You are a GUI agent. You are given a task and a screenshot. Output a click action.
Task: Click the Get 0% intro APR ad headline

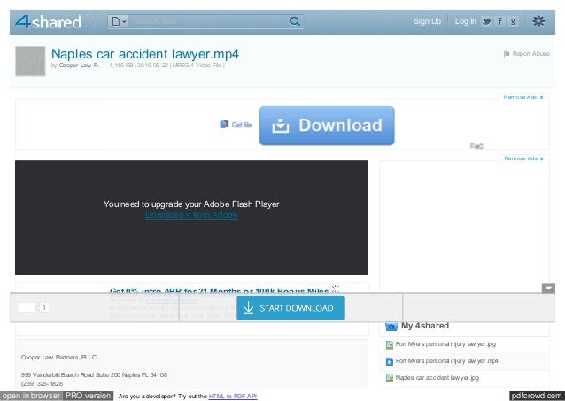[x=219, y=290]
